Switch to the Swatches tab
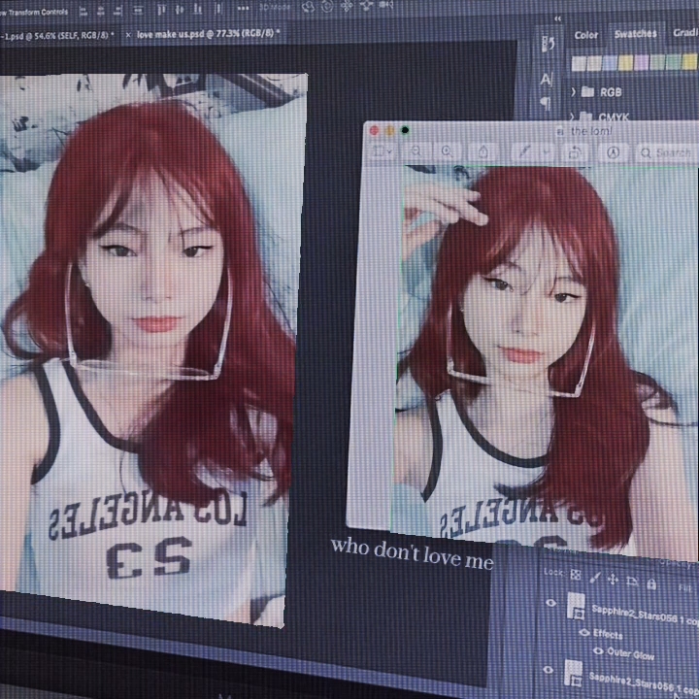 click(x=635, y=33)
